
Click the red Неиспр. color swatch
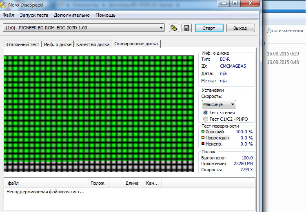point(203,144)
